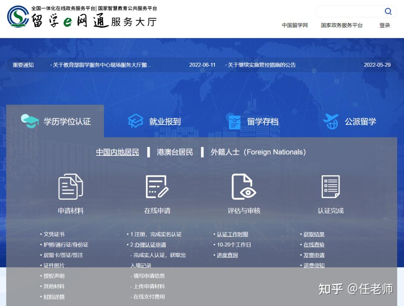Click the 申请材料 documents icon
The width and height of the screenshot is (404, 306).
[70, 187]
